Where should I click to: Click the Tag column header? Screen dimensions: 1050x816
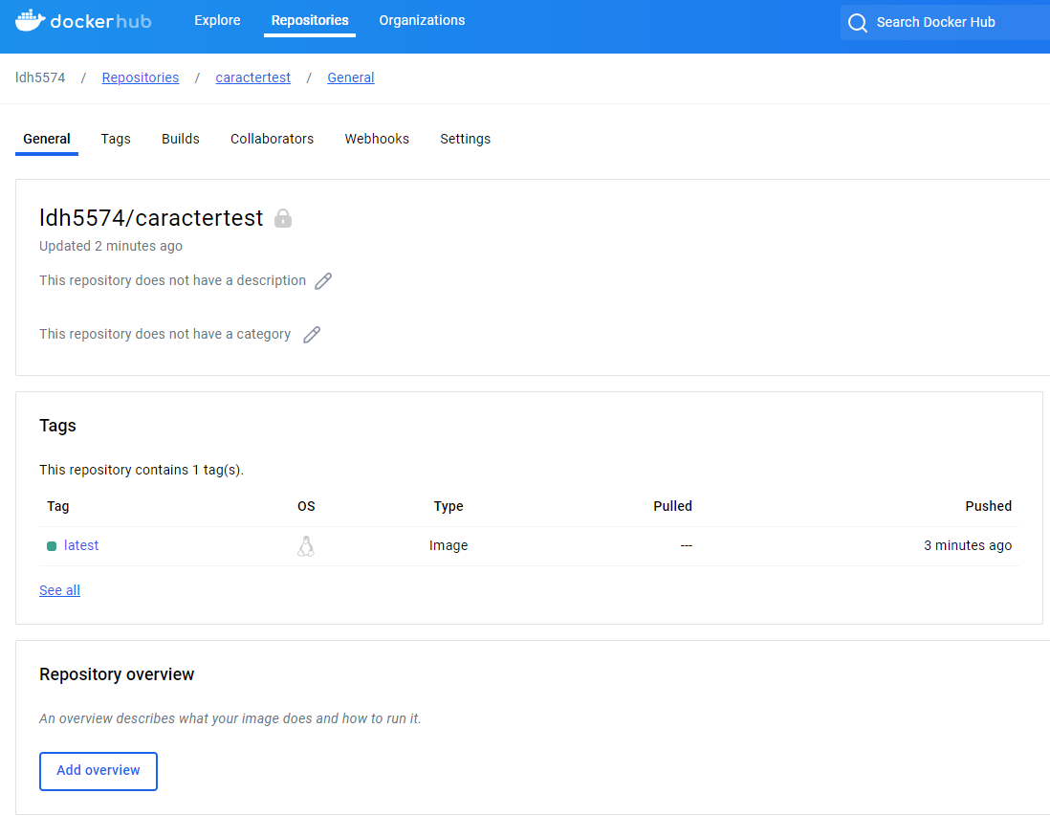tap(58, 506)
